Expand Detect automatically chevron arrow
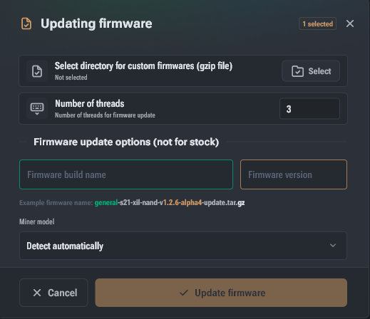Screen dimensions: 370x319 click(x=333, y=246)
